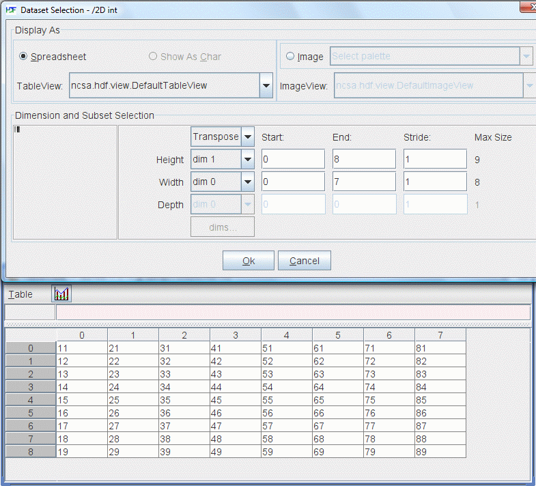Click the dimension preview panel
The height and width of the screenshot is (486, 536).
click(x=65, y=182)
